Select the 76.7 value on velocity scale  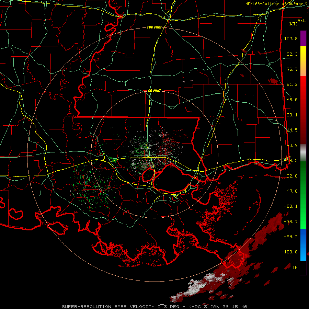292,69
